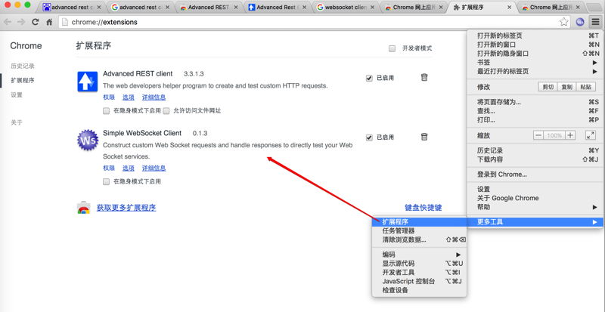Viewport: 605px width, 312px height.
Task: Zoom out with the minus button
Action: pyautogui.click(x=538, y=135)
